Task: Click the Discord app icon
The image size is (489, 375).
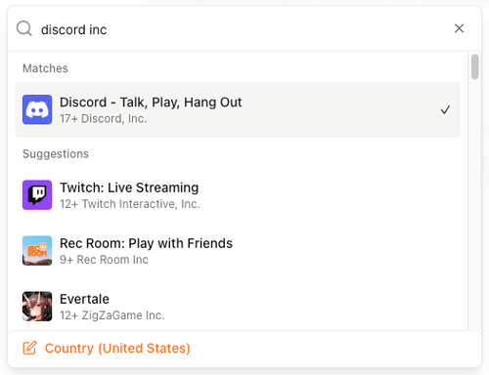Action: (x=37, y=109)
